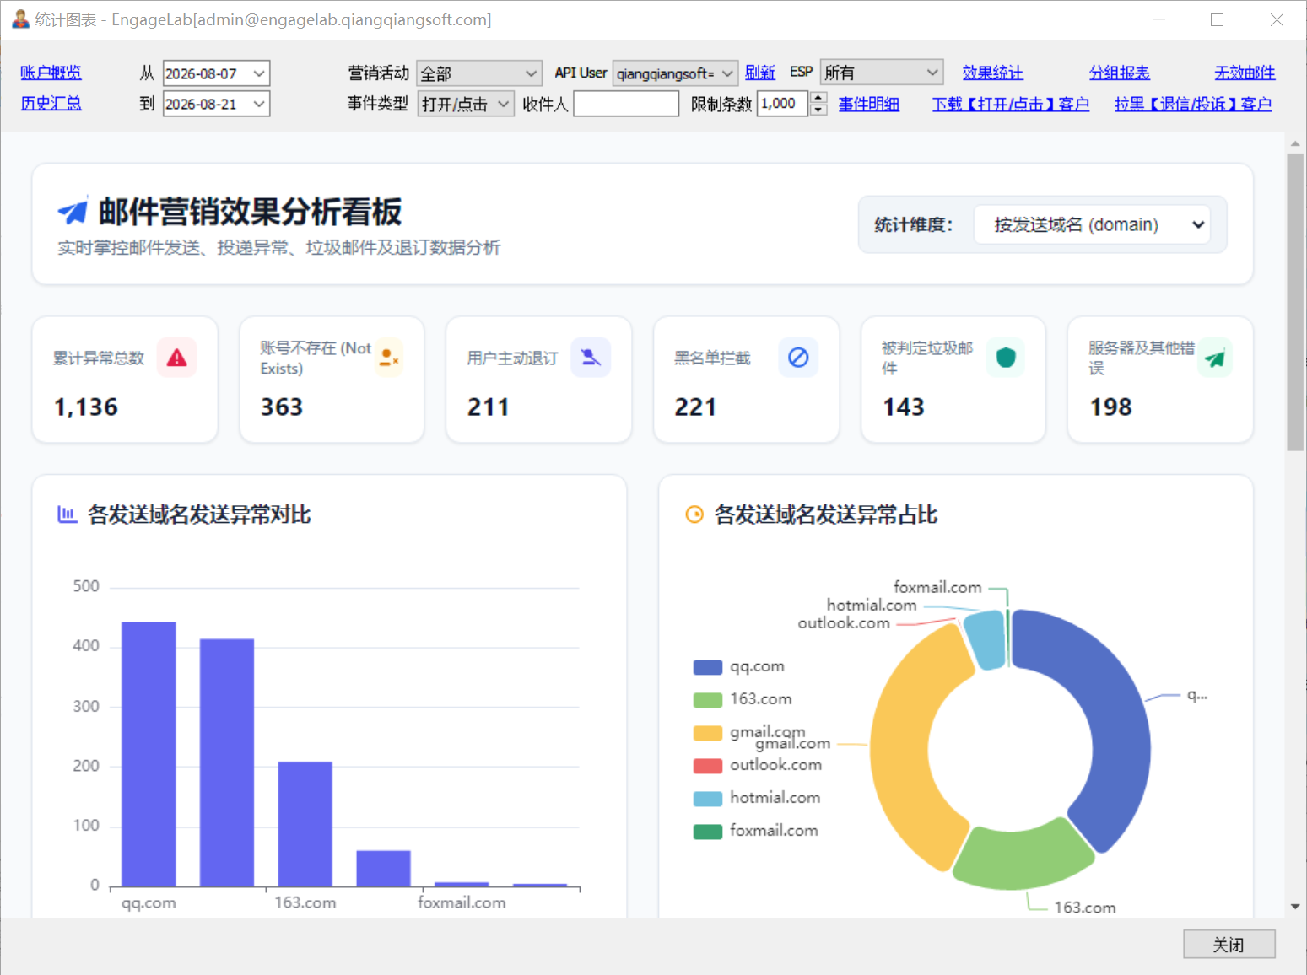Toggle the foxmail.com legend entry
The image size is (1307, 975).
click(x=756, y=831)
